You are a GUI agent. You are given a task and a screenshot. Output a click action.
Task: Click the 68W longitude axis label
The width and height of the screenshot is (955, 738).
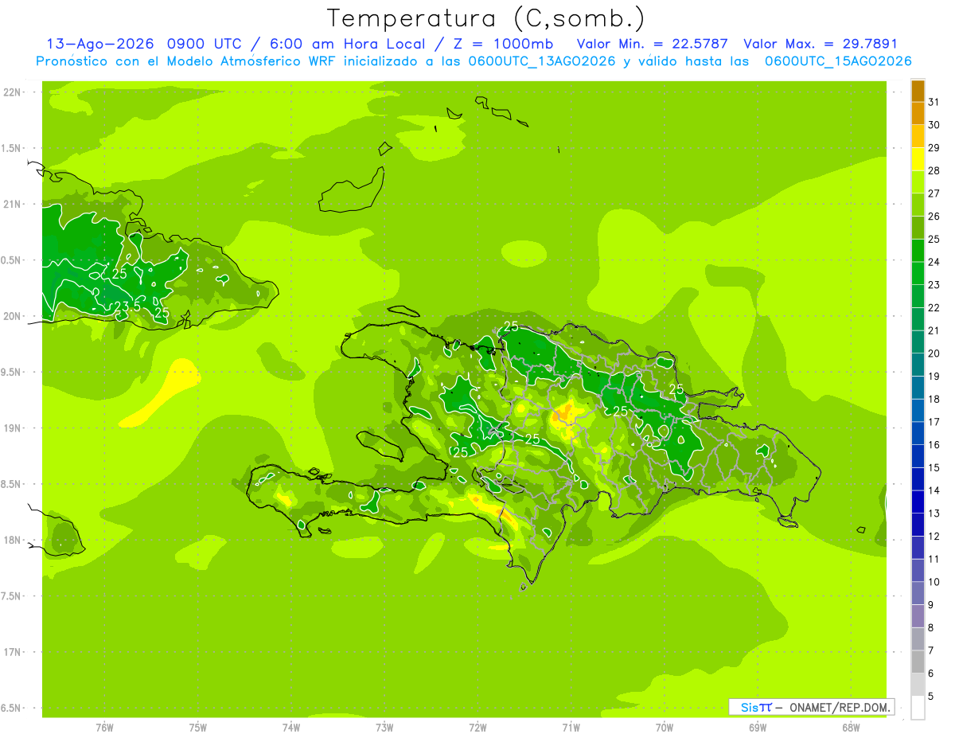[851, 728]
